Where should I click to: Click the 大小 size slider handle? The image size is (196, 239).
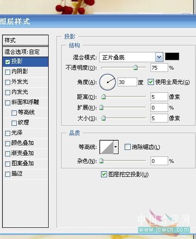tap(103, 118)
